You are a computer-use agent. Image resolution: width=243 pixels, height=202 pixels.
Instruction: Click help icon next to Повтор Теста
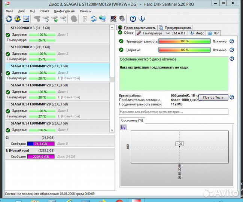tap(232, 97)
